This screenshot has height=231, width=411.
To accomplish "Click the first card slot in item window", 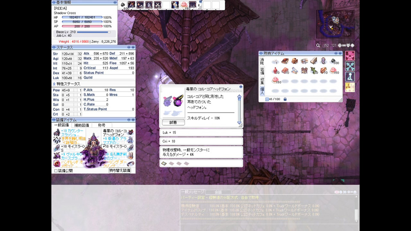I will click(164, 163).
